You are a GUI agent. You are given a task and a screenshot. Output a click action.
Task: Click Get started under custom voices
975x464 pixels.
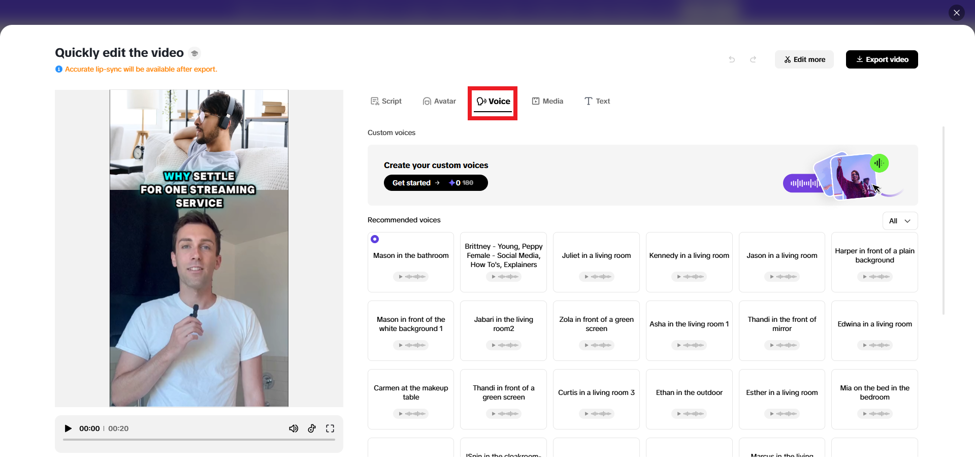pyautogui.click(x=436, y=183)
